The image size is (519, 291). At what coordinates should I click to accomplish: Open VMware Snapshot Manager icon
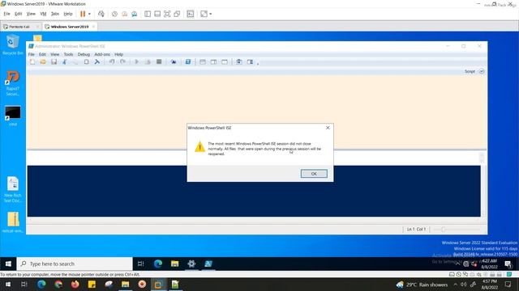pos(135,14)
